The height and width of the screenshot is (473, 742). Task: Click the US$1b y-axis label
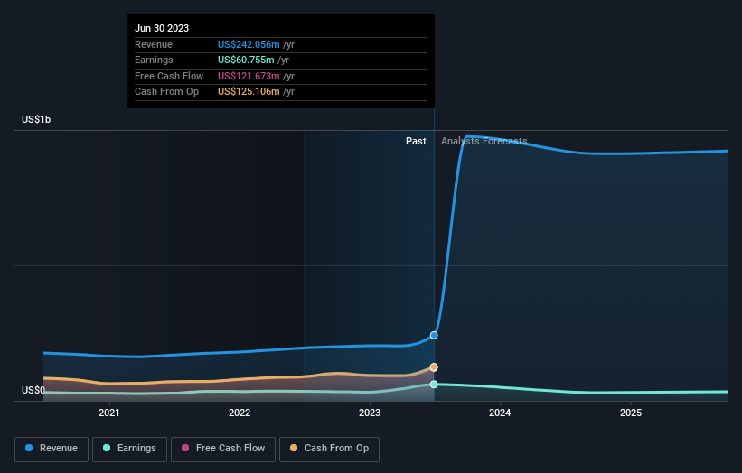36,119
